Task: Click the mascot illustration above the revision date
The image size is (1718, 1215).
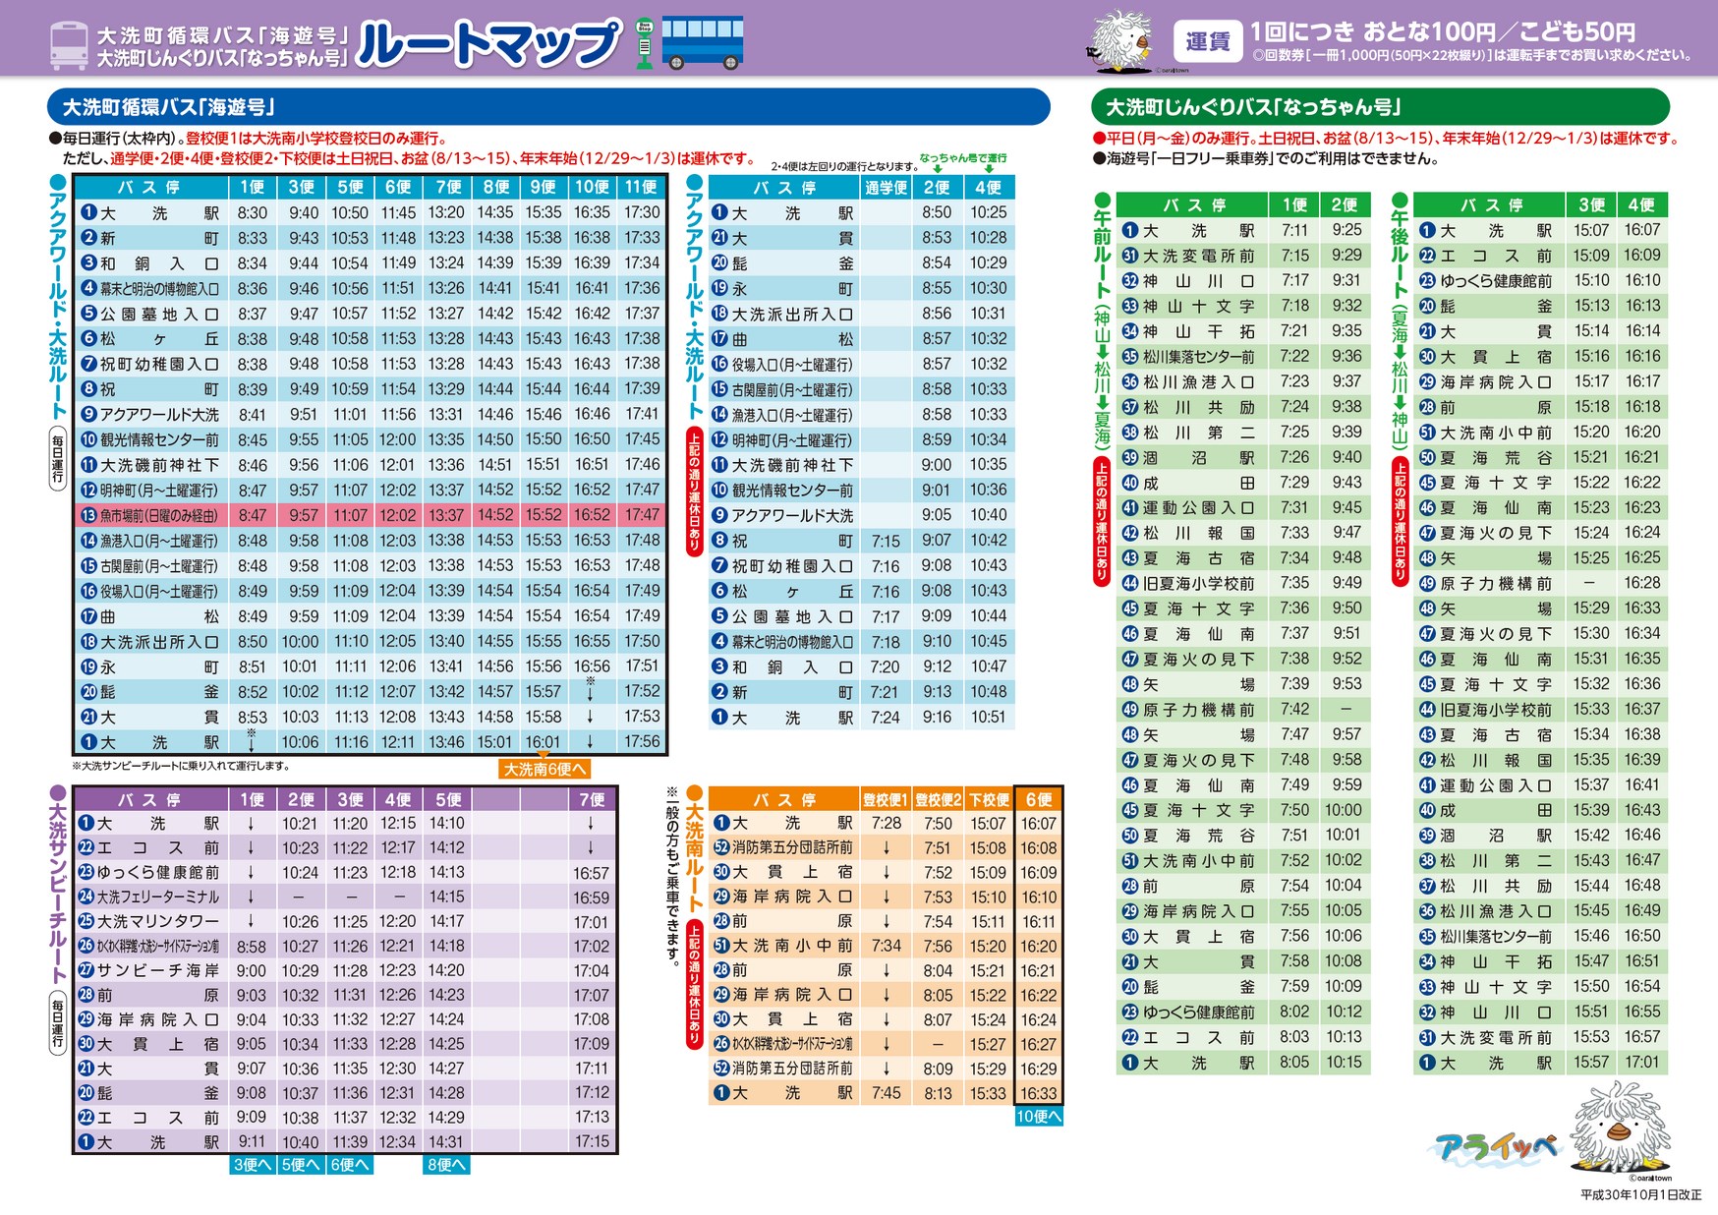Action: pos(1621,1128)
